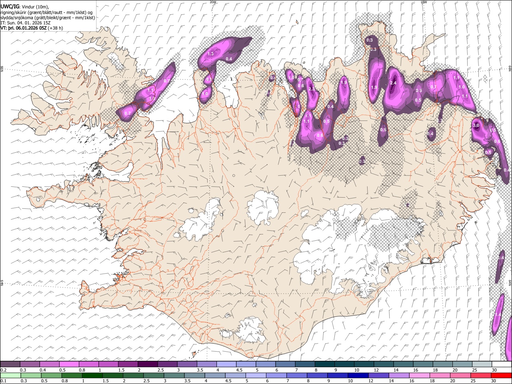Pick the bright red 30 swatch in lower legend
512x384 pixels.
501,375
